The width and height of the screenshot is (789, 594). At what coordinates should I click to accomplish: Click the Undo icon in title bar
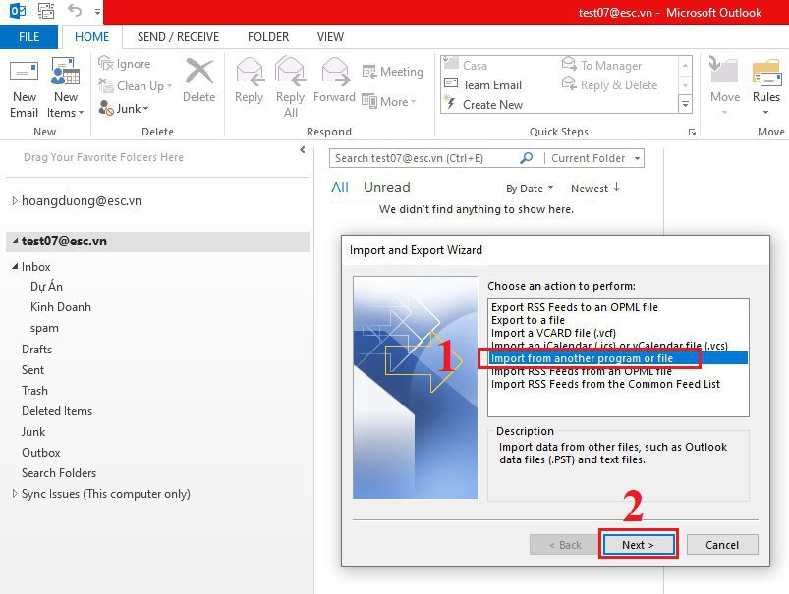point(76,12)
